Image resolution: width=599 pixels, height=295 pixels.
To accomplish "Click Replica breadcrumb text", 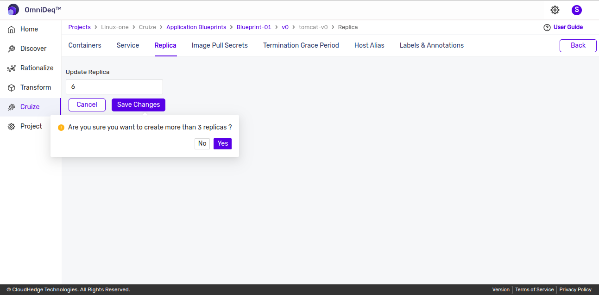I will [x=348, y=27].
